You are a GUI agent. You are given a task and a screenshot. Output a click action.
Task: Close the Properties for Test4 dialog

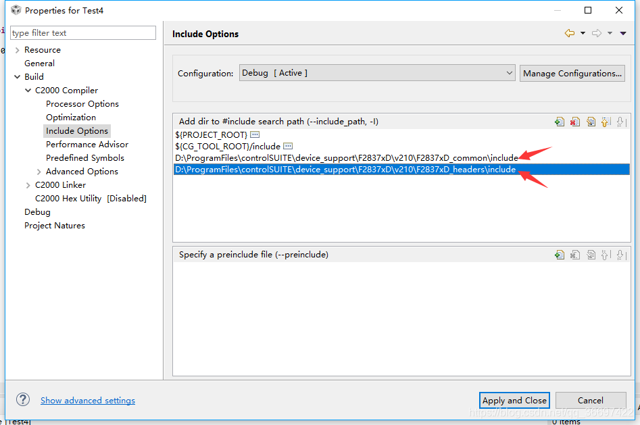[619, 10]
